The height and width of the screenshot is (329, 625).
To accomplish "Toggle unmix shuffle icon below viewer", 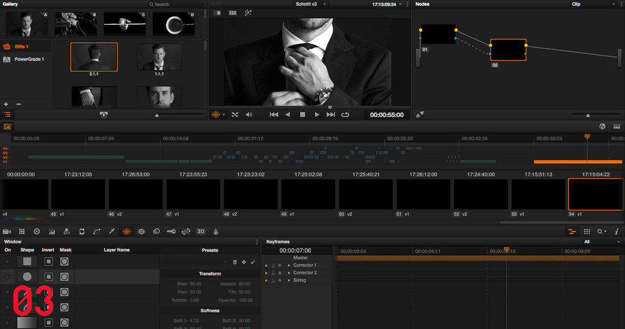I will click(235, 115).
